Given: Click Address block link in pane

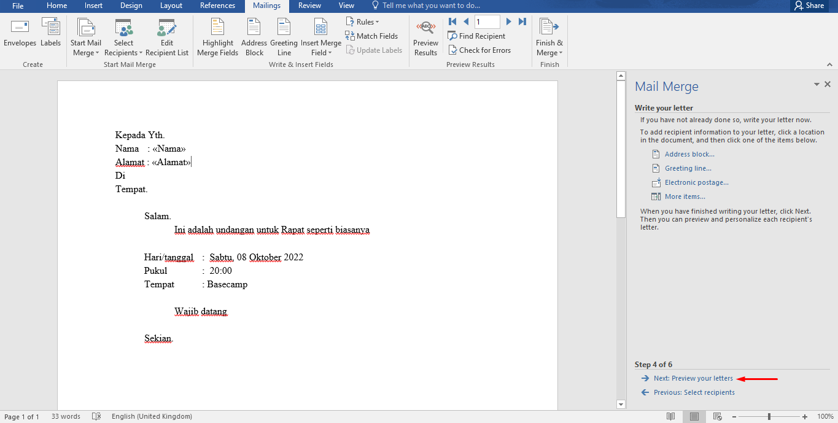Looking at the screenshot, I should [x=689, y=154].
